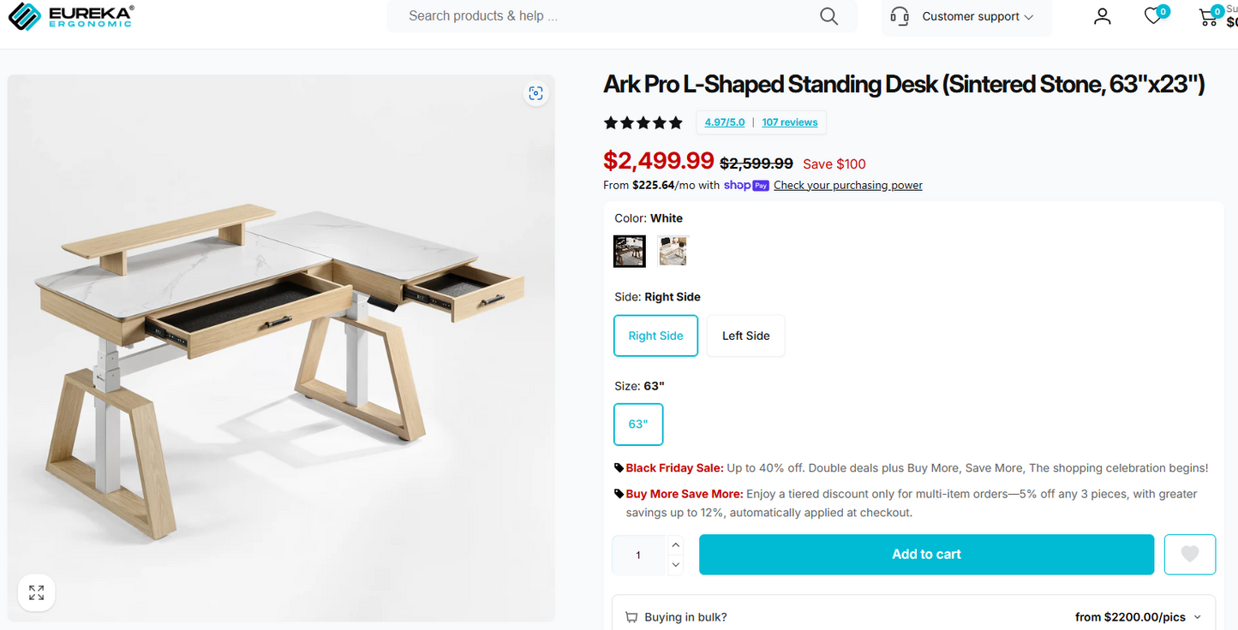Click the Eureka Ergonomic logo
The image size is (1238, 630).
click(x=70, y=15)
